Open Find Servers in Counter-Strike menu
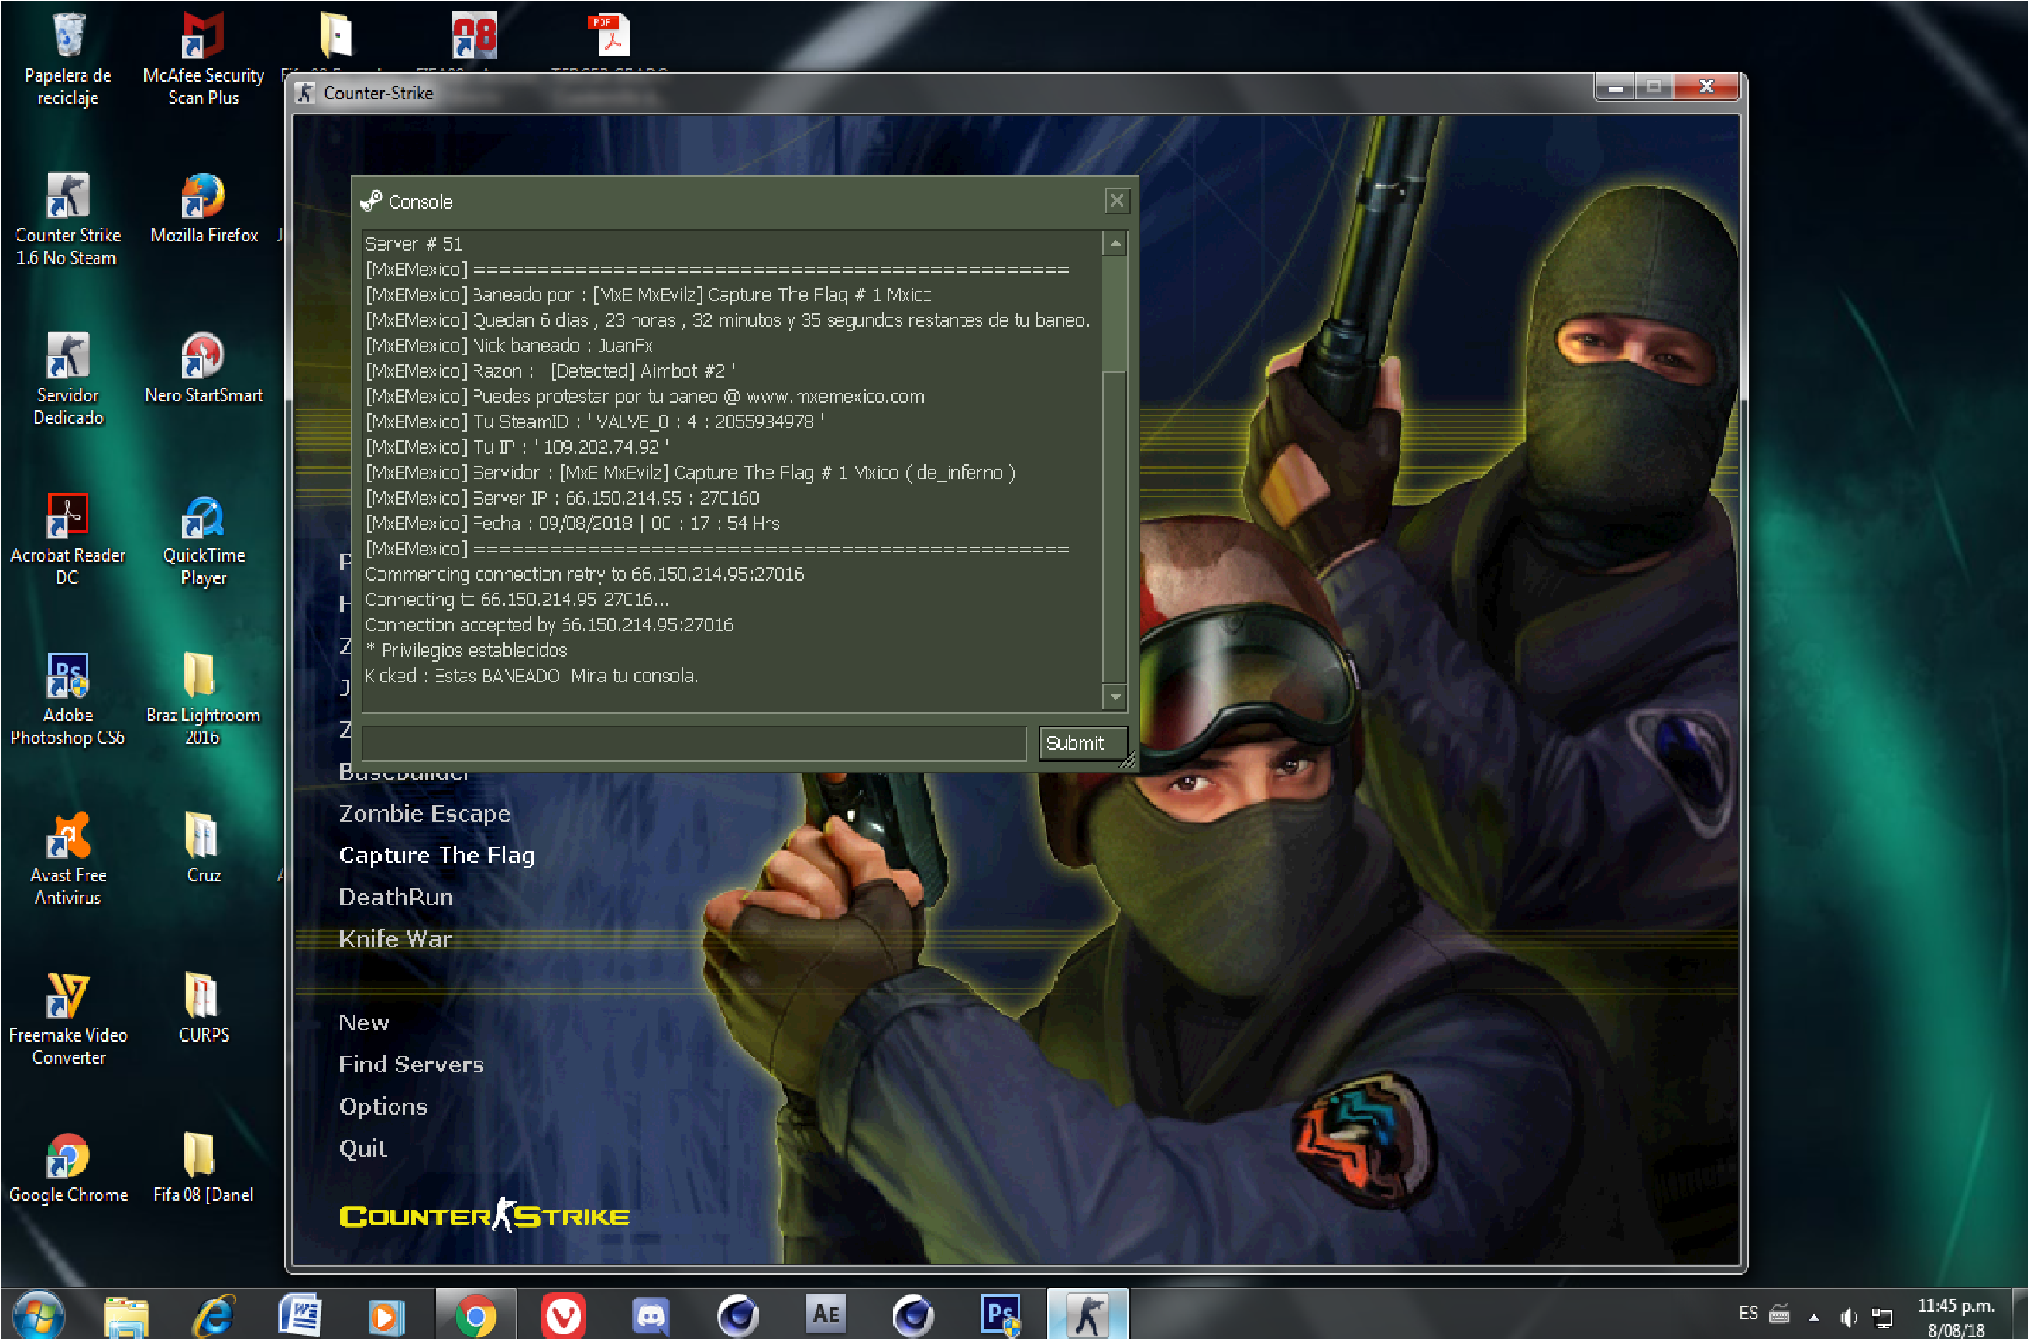This screenshot has height=1339, width=2028. 411,1065
